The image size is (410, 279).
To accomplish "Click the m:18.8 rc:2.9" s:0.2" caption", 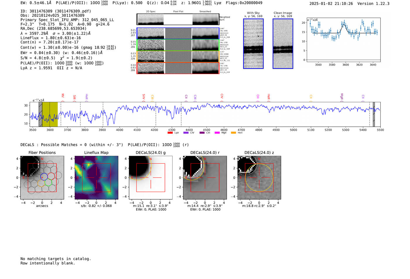I will (x=259, y=206).
